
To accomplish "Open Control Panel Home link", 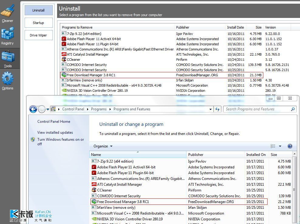I will coord(54,122).
